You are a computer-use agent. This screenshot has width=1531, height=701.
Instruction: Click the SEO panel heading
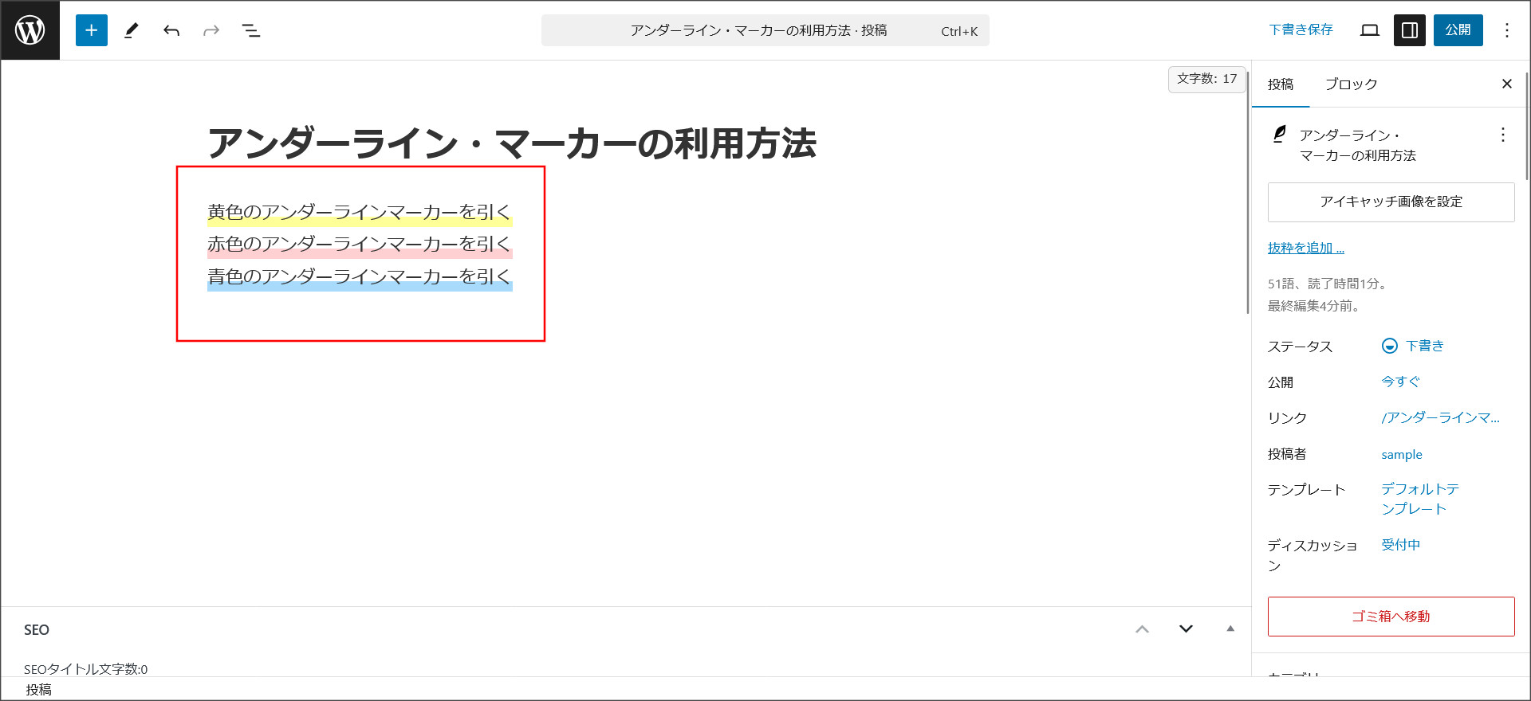point(37,629)
